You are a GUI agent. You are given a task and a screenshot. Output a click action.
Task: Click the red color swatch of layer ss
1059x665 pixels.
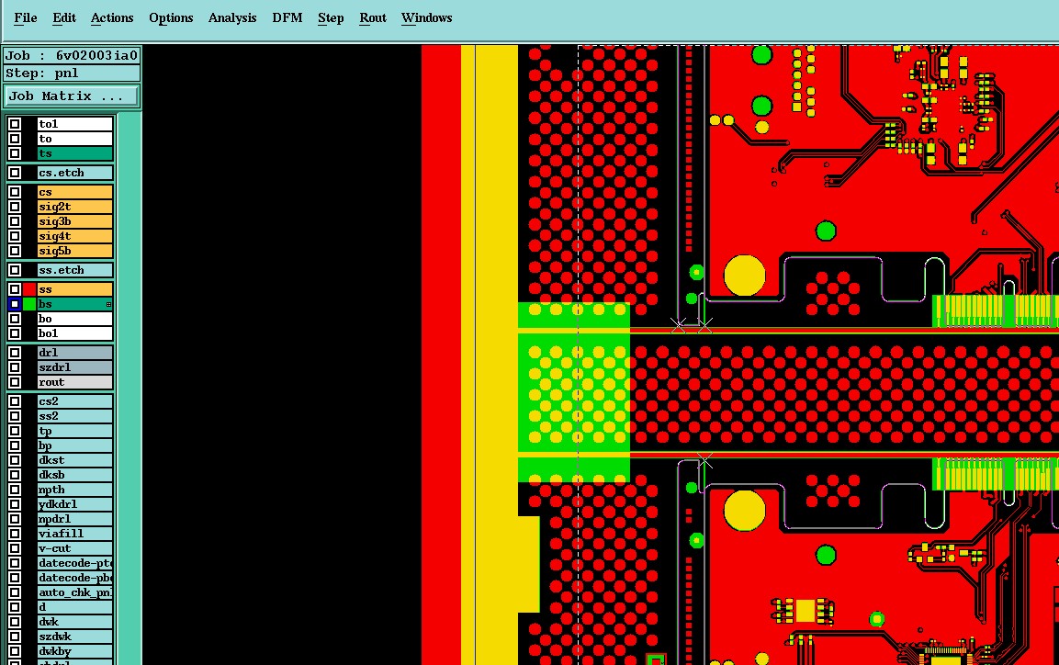[x=29, y=289]
